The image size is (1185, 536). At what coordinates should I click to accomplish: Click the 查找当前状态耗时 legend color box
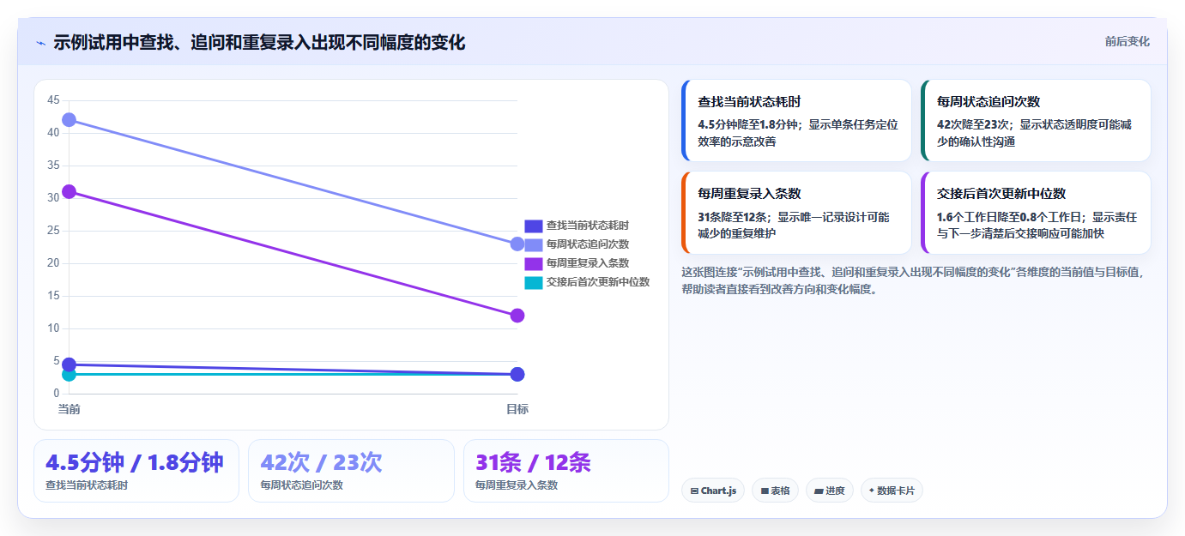534,226
